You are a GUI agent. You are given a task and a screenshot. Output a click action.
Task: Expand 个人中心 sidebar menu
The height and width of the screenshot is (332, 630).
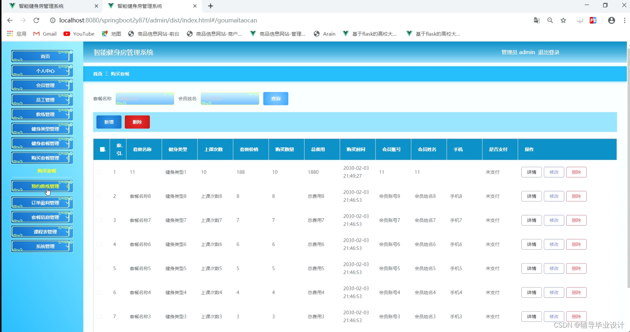point(42,71)
